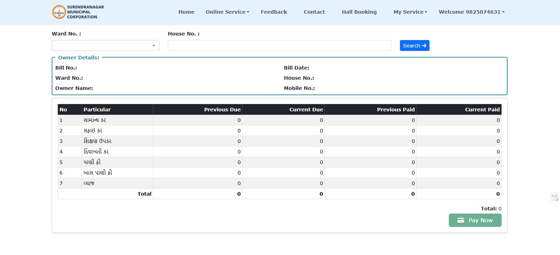This screenshot has width=560, height=255.
Task: Click the Ward No. label in Owner Details
Action: (69, 78)
